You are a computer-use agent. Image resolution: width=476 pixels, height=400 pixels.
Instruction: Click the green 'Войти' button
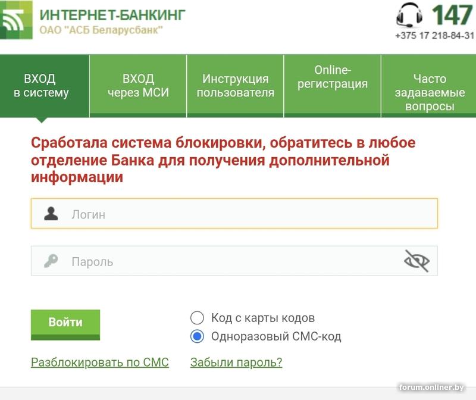point(65,324)
